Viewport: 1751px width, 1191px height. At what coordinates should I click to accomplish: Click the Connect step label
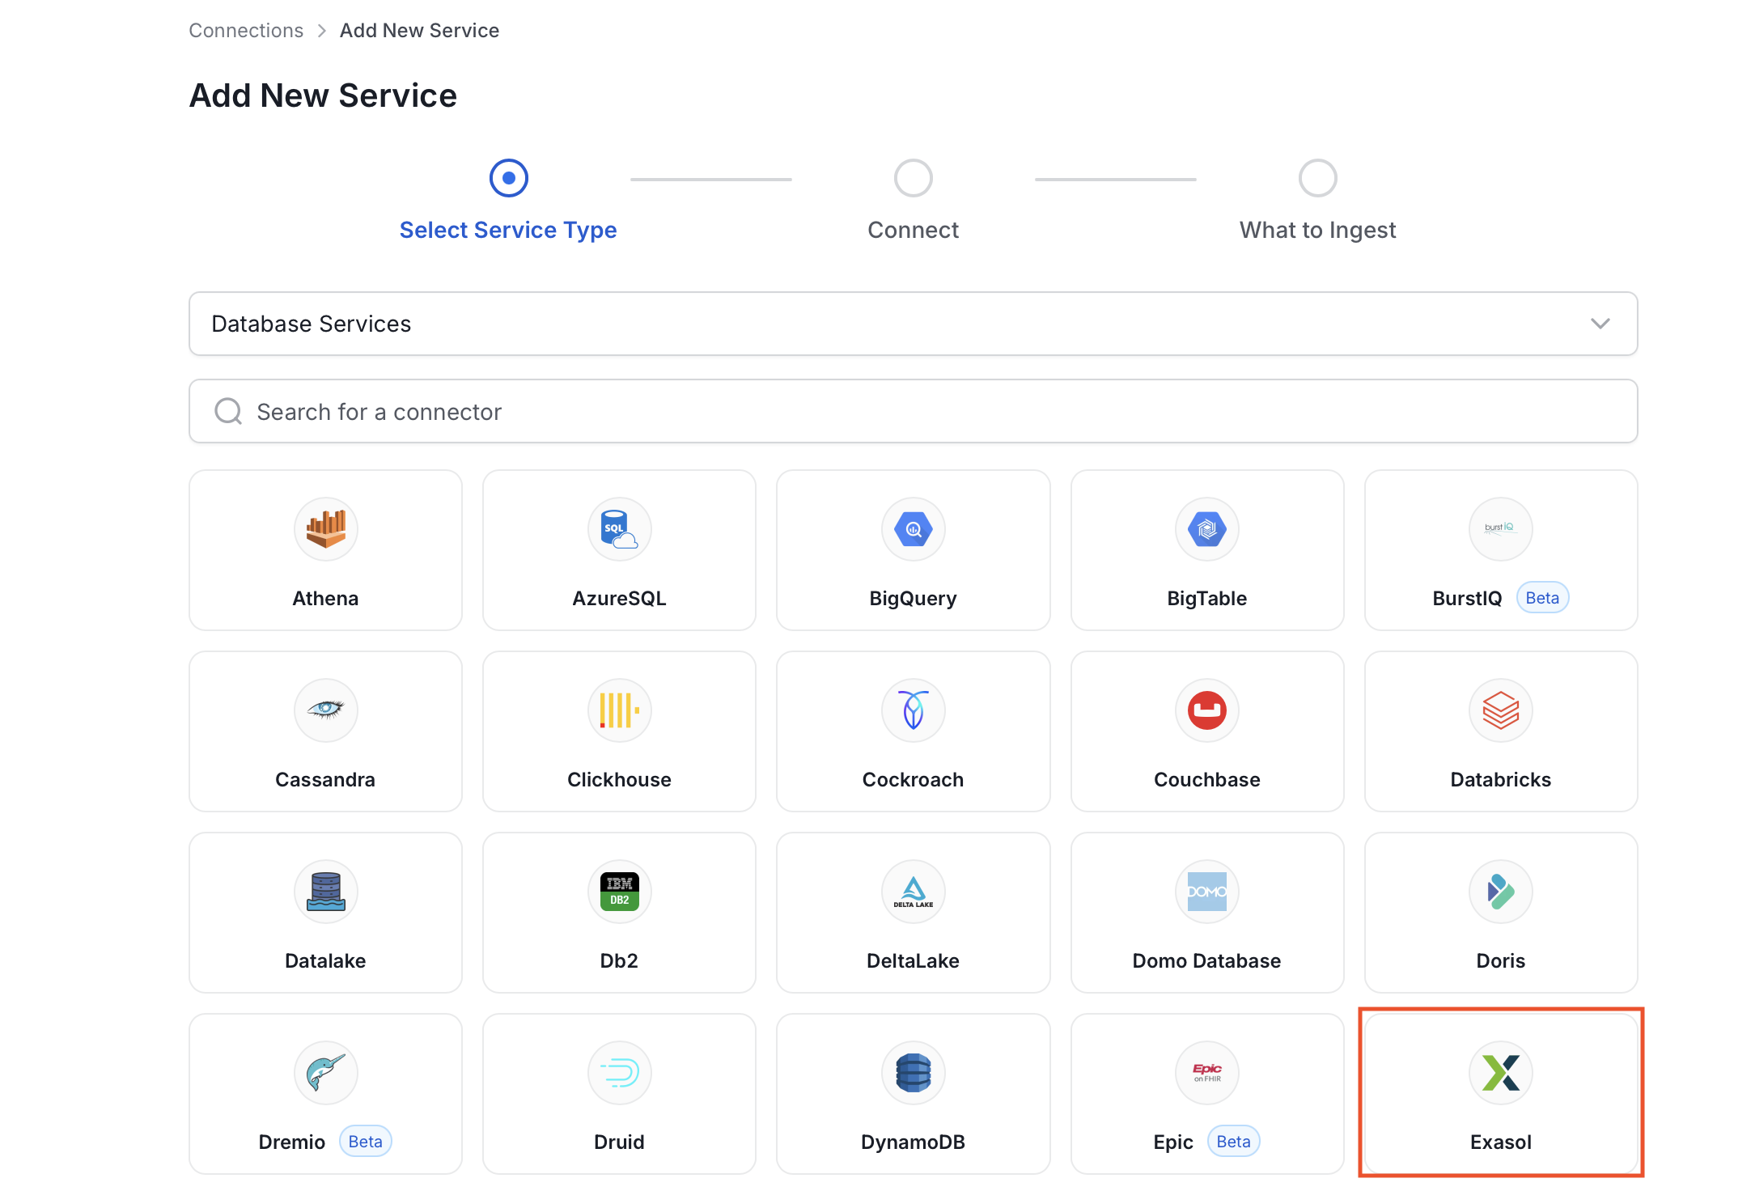tap(914, 230)
